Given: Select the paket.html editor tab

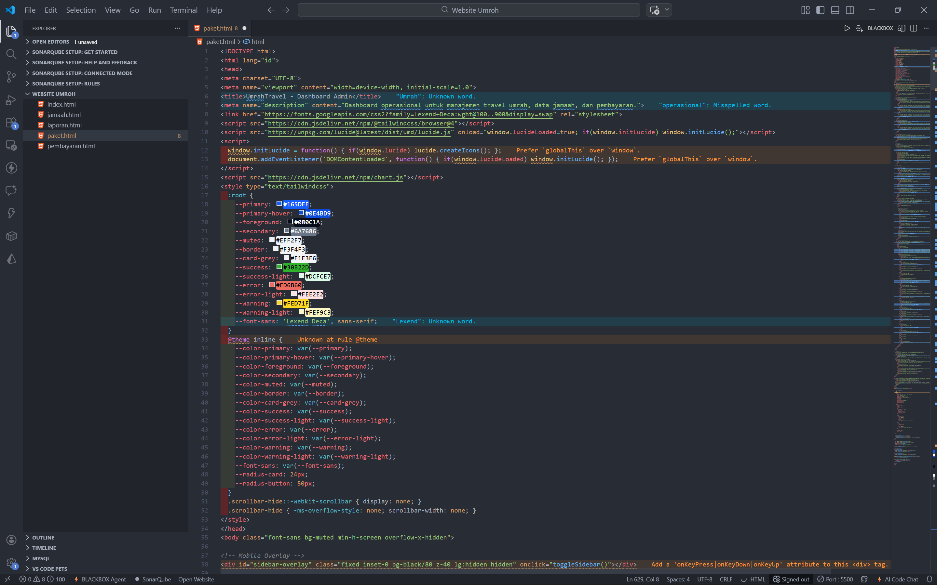Looking at the screenshot, I should click(217, 28).
